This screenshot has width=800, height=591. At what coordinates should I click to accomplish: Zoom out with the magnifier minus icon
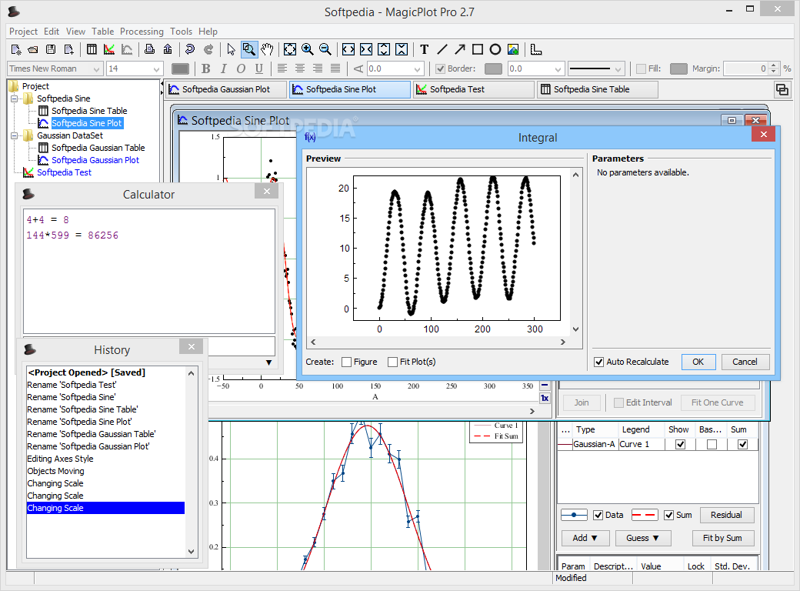(x=325, y=49)
